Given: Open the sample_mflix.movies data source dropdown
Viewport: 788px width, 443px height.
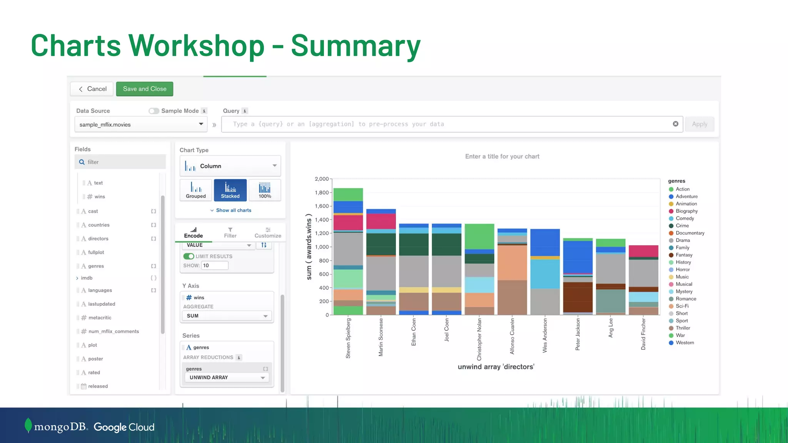Looking at the screenshot, I should 141,124.
